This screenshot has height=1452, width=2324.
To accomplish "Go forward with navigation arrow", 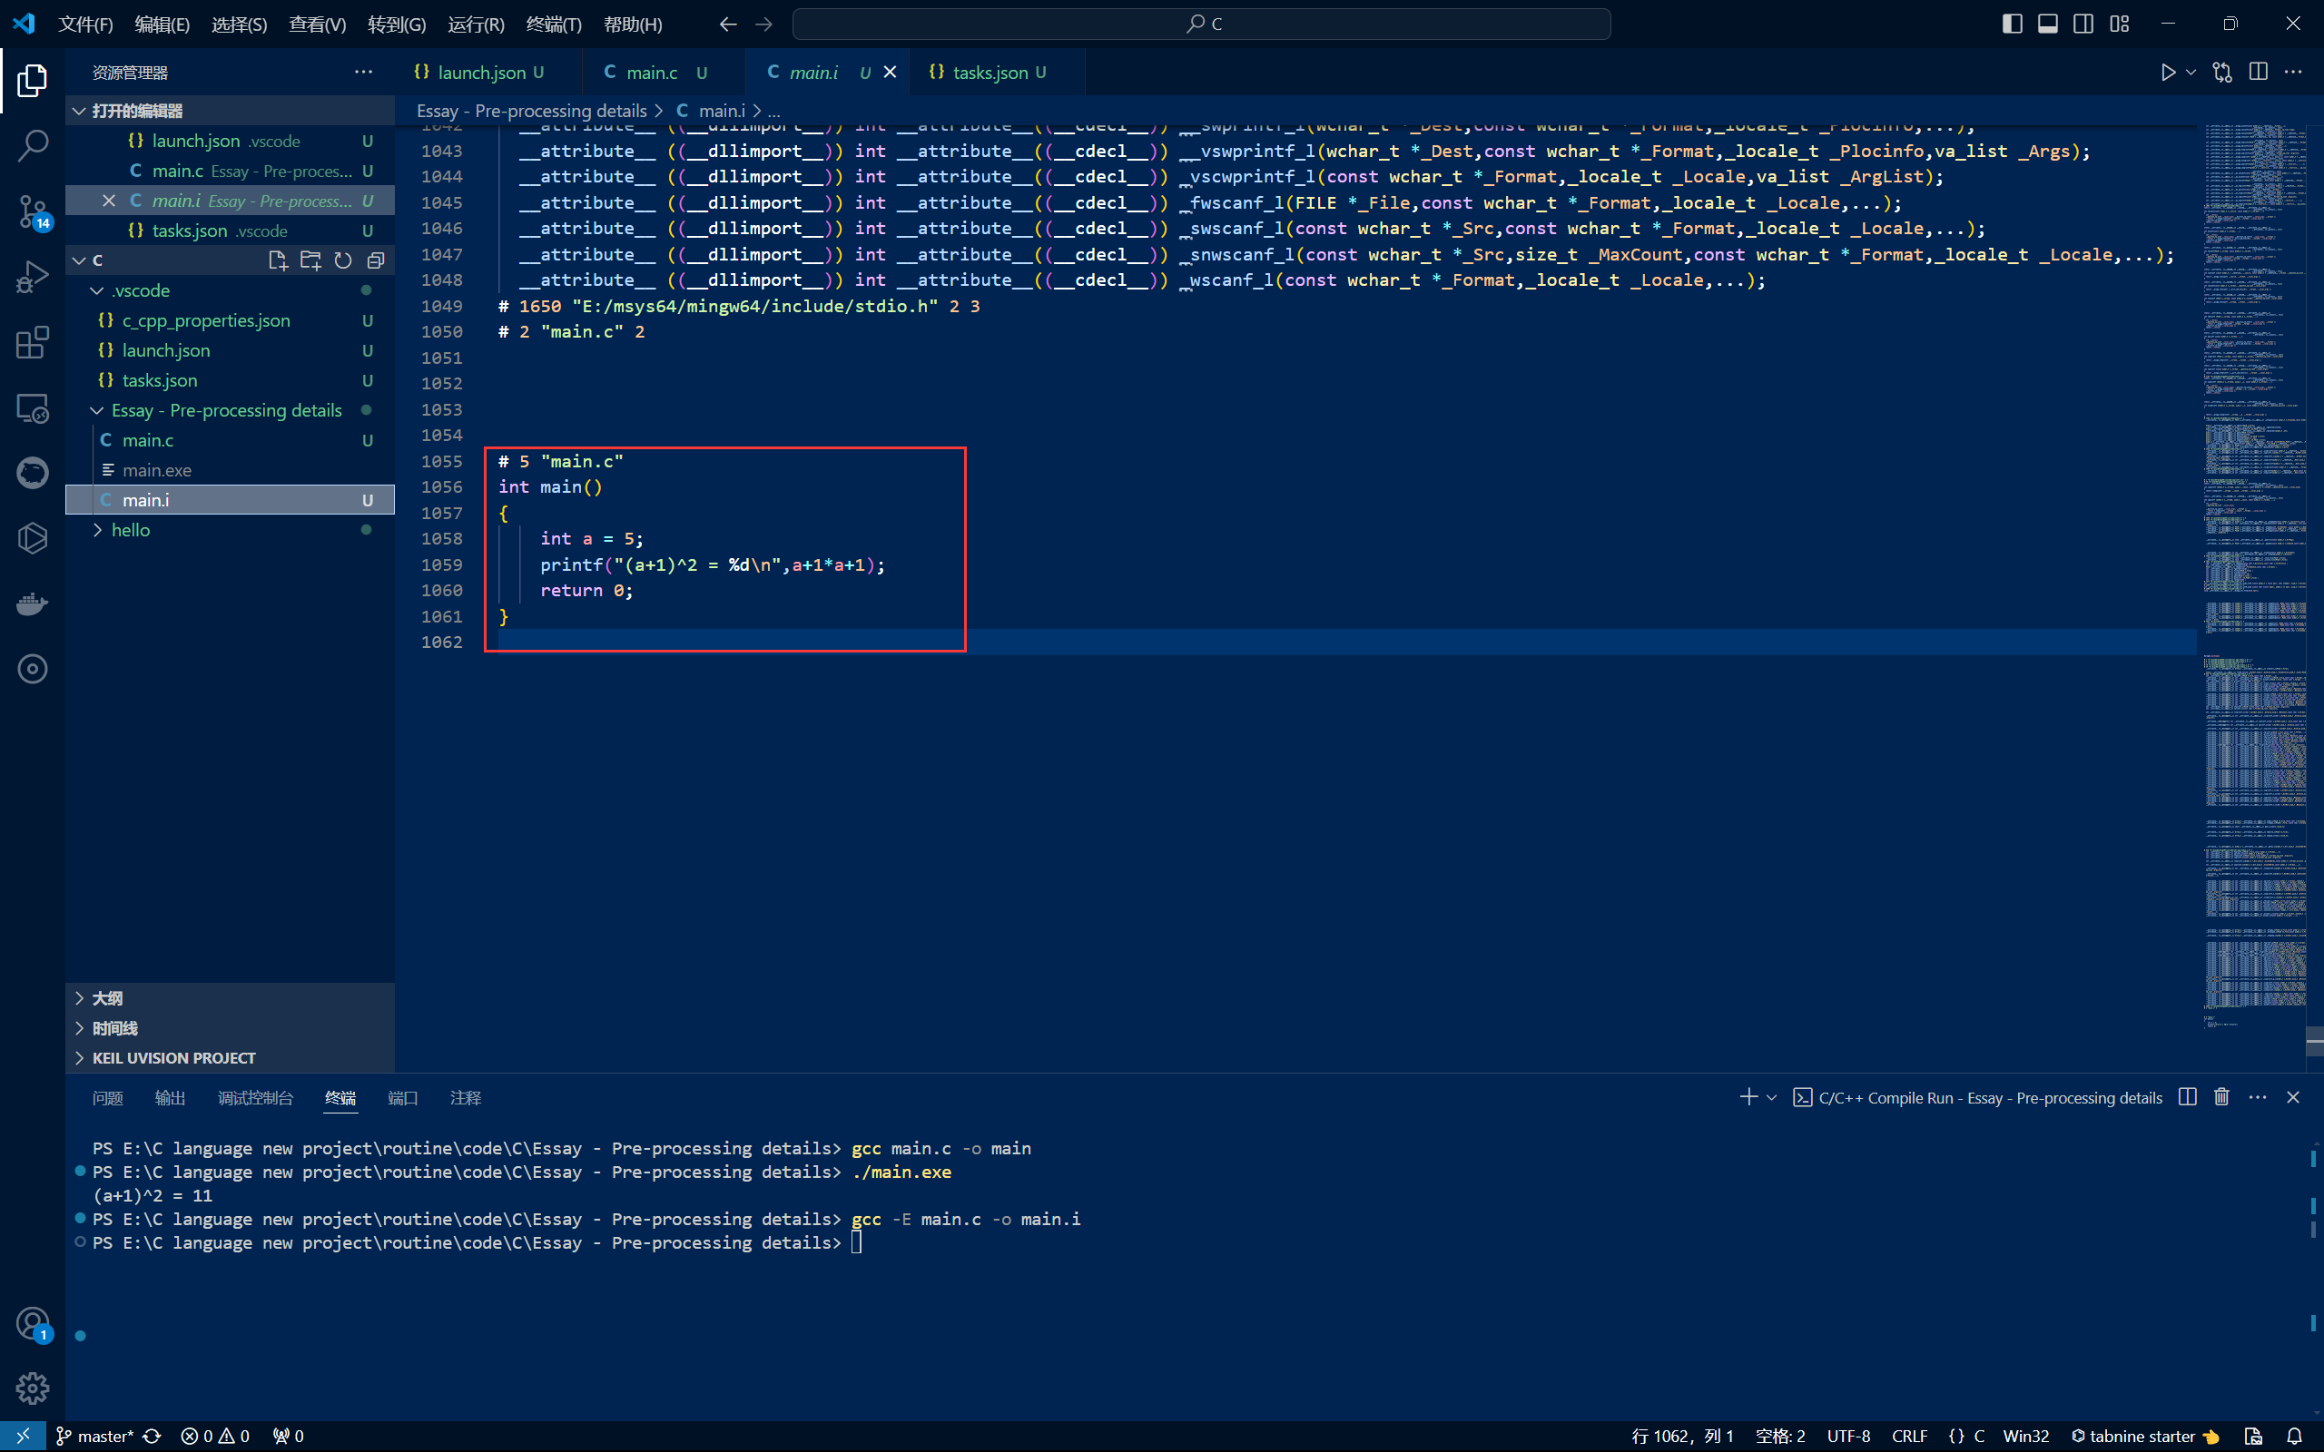I will coord(764,24).
